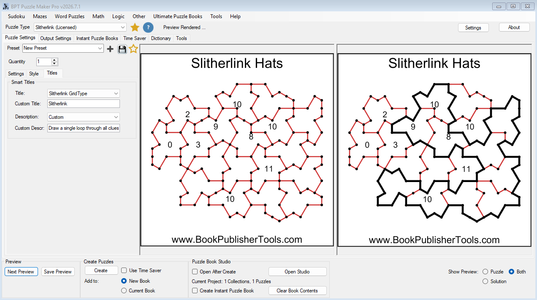Click the Create button
537x300 pixels.
[x=101, y=271]
